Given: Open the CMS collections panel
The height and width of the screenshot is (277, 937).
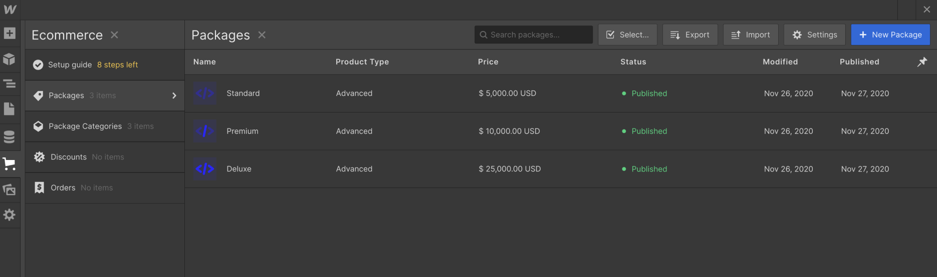Looking at the screenshot, I should click(x=10, y=136).
